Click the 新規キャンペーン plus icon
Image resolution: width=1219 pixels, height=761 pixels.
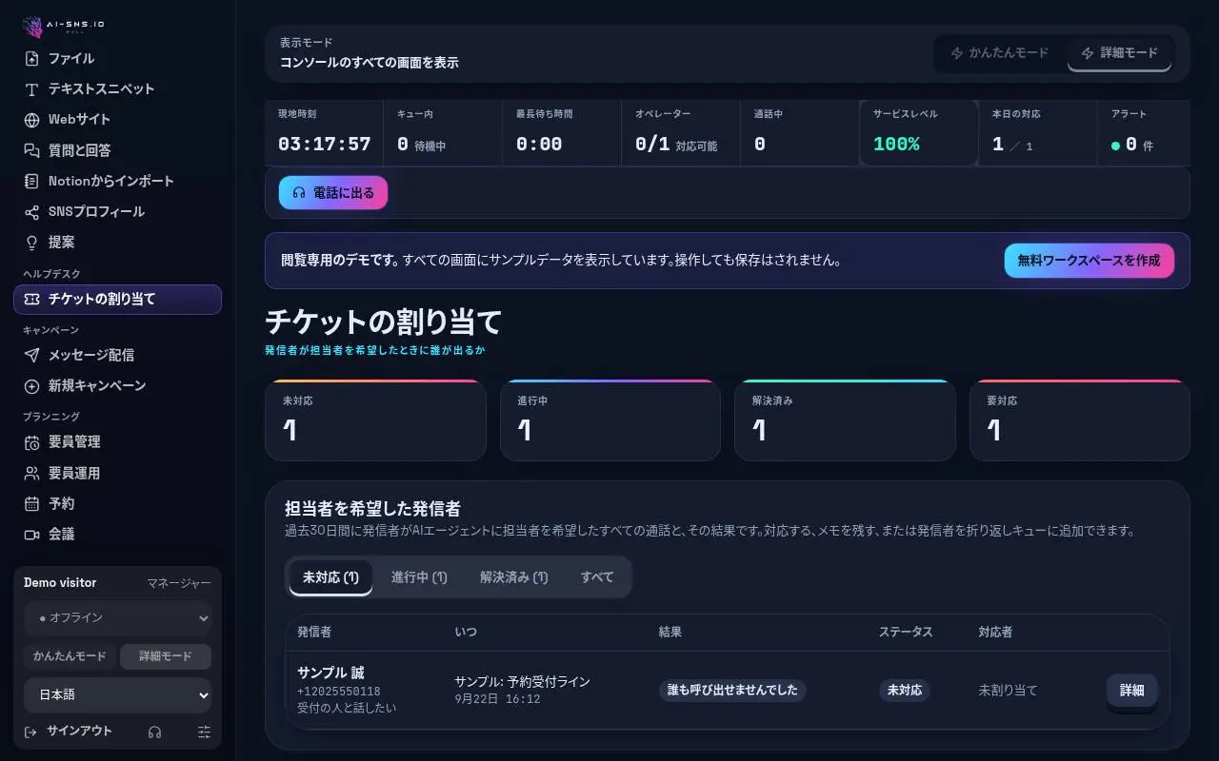pyautogui.click(x=31, y=385)
